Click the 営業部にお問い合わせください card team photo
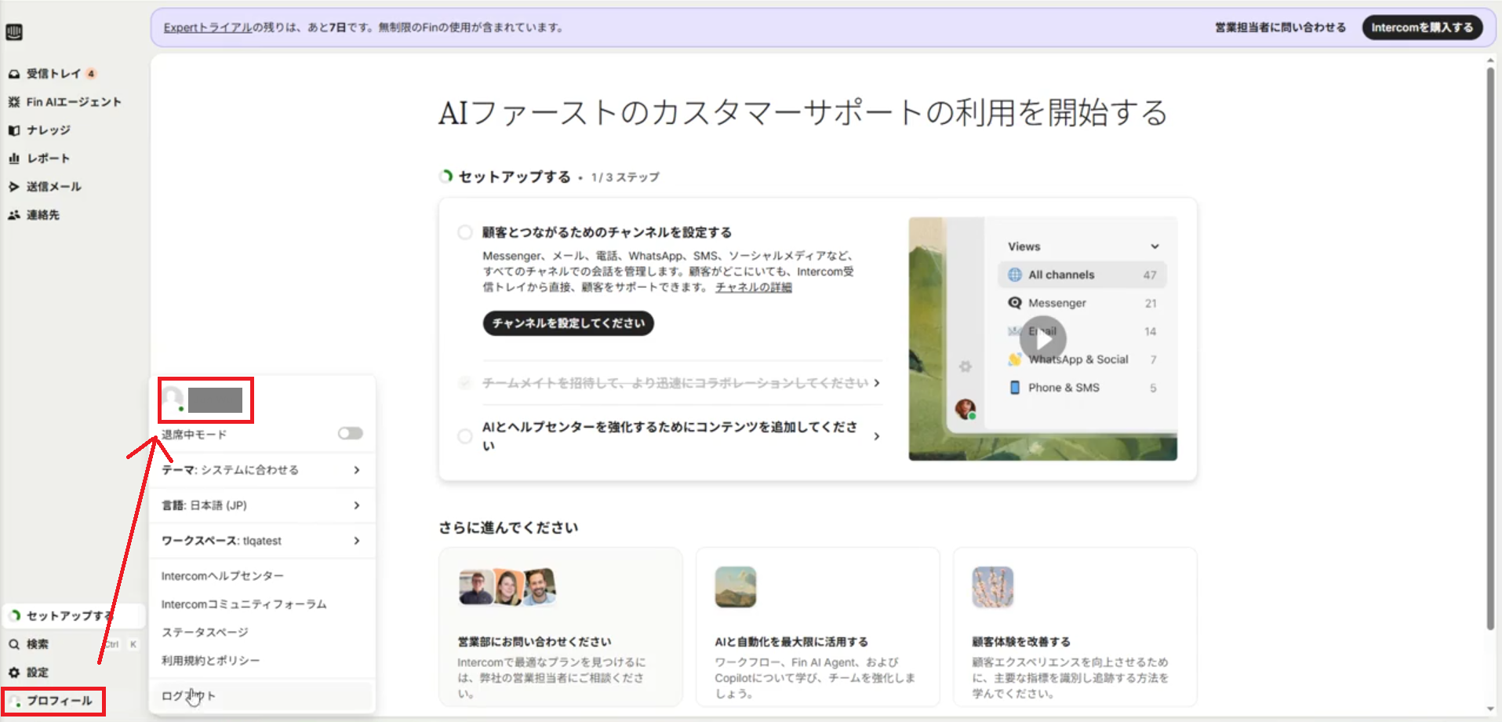This screenshot has width=1502, height=722. 507,587
